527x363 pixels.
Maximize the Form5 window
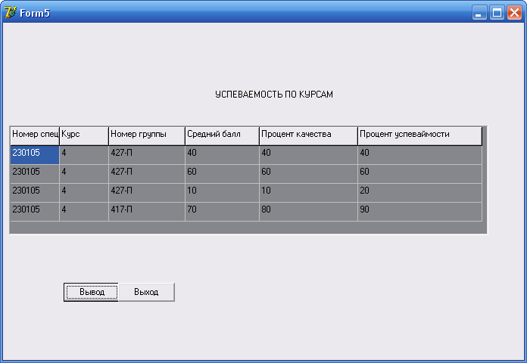click(x=497, y=13)
